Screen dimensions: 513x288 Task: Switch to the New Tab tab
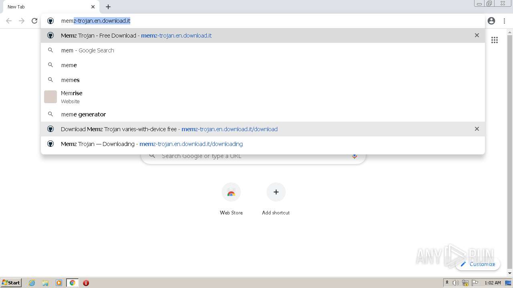pyautogui.click(x=51, y=7)
